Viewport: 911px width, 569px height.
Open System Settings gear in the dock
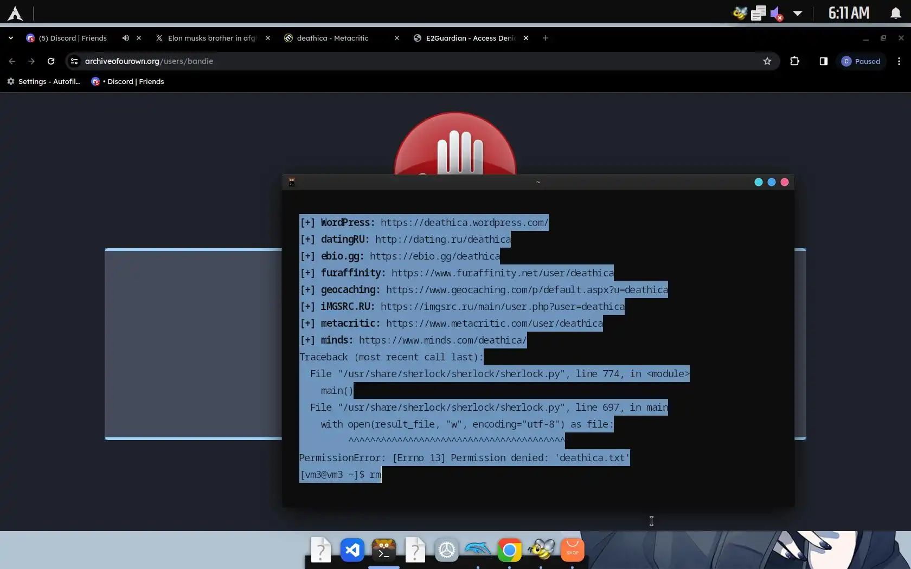[447, 550]
